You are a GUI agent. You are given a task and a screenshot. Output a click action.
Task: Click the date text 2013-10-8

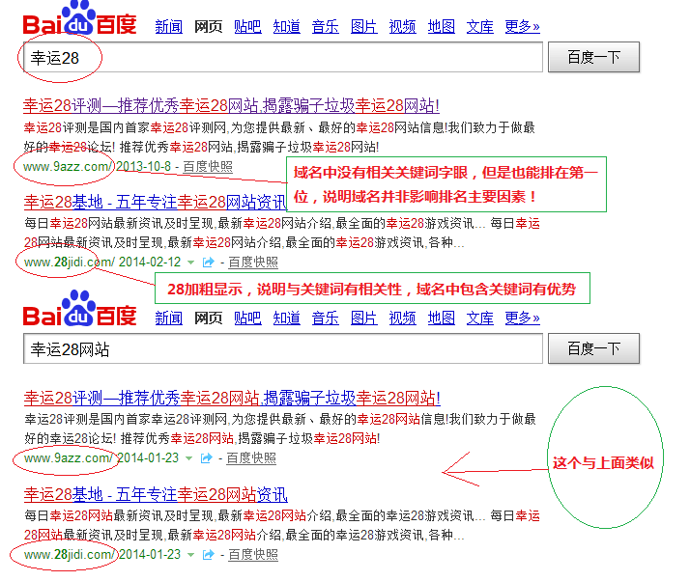pyautogui.click(x=143, y=167)
